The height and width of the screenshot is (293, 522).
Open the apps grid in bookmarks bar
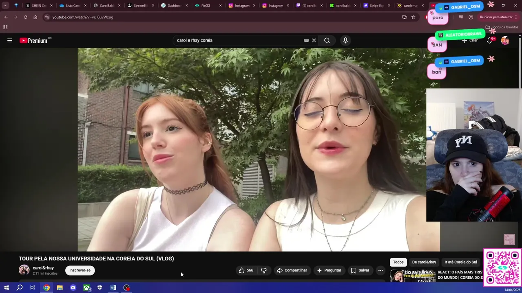pyautogui.click(x=5, y=27)
